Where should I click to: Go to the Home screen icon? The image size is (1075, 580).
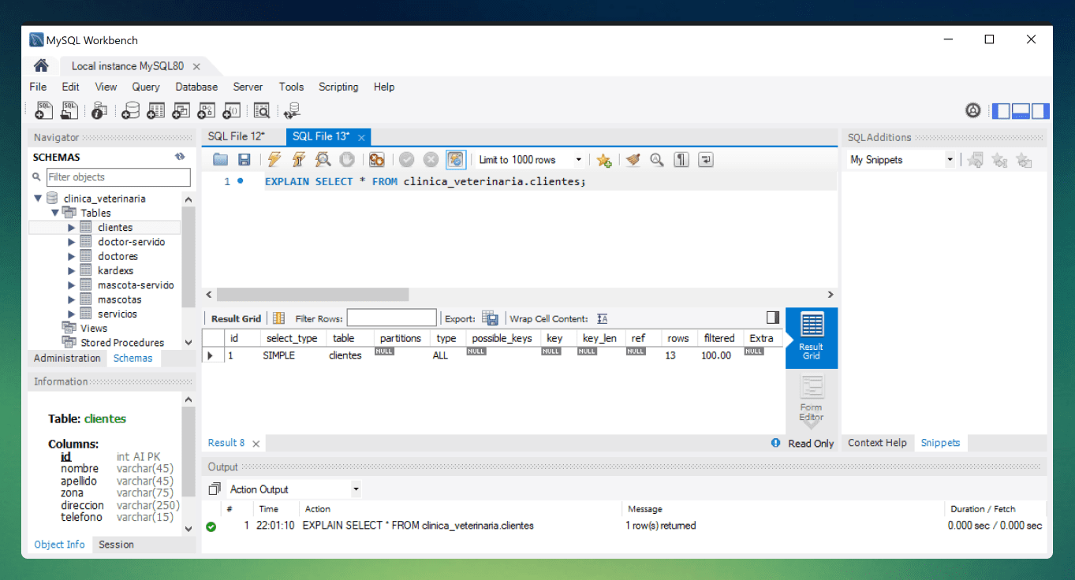point(41,66)
